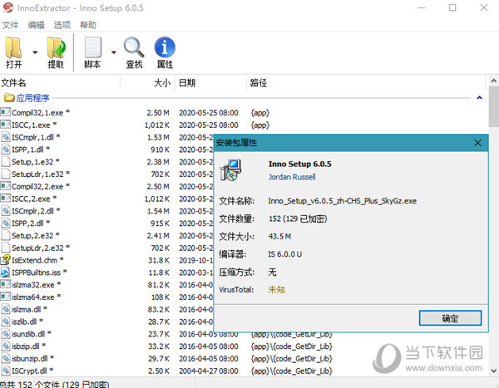Click the 108 K size of islzma64.exe

pos(160,297)
